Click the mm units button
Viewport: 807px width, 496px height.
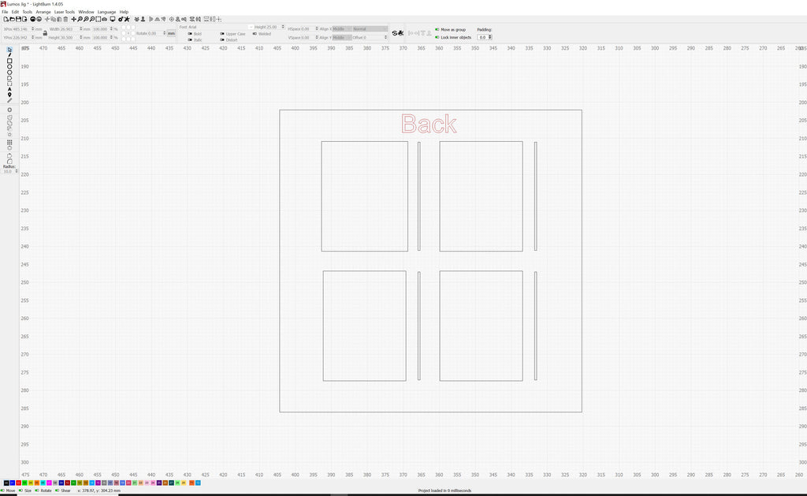[171, 33]
